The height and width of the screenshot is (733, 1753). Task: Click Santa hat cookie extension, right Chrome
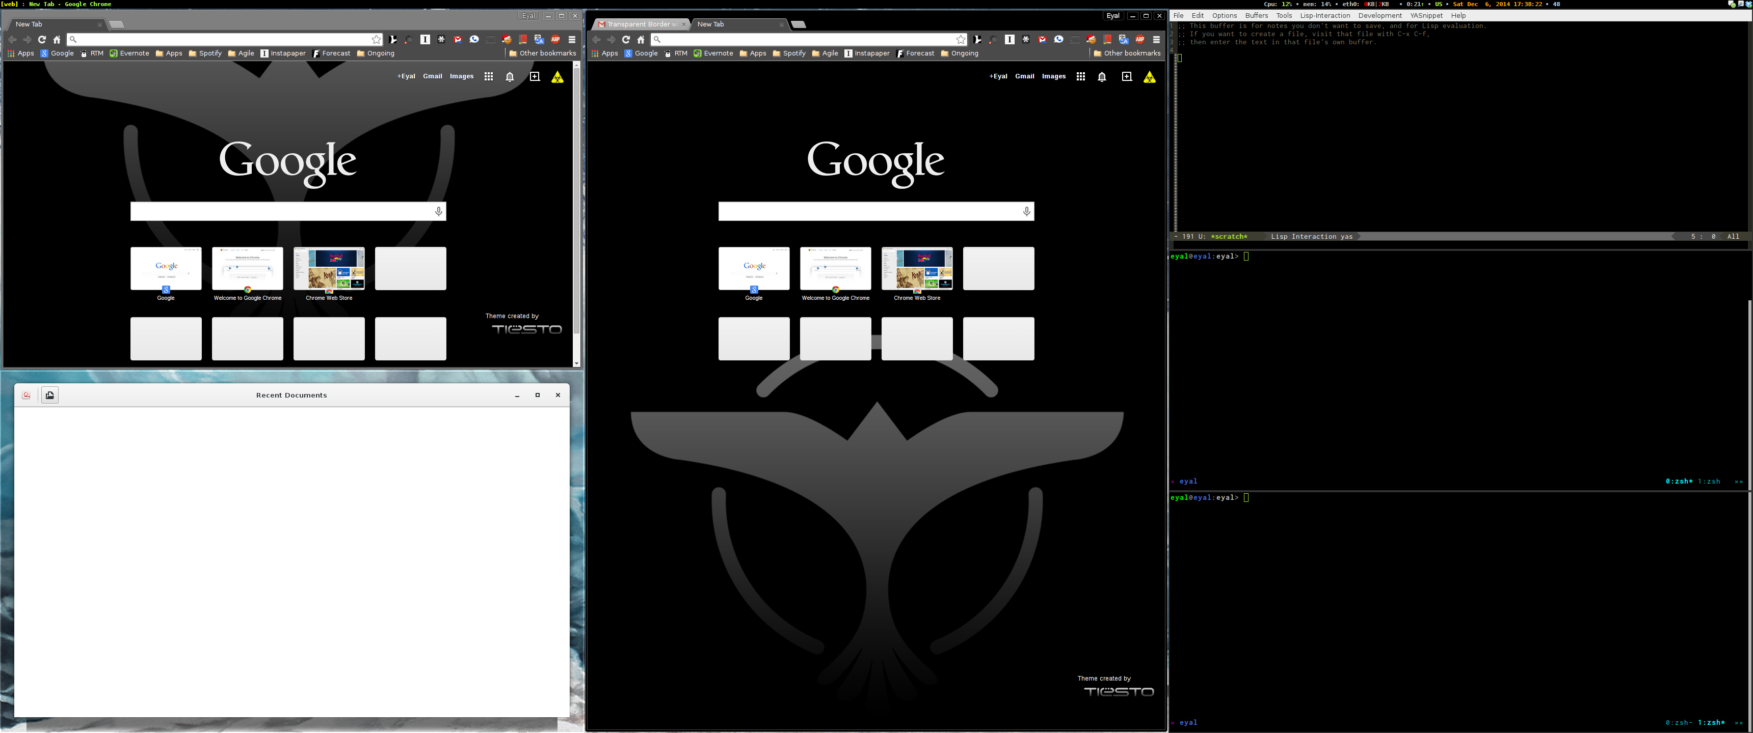[1092, 39]
